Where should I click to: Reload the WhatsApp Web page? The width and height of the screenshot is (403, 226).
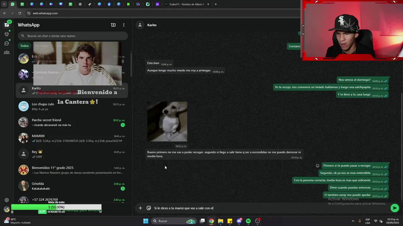tap(20, 13)
